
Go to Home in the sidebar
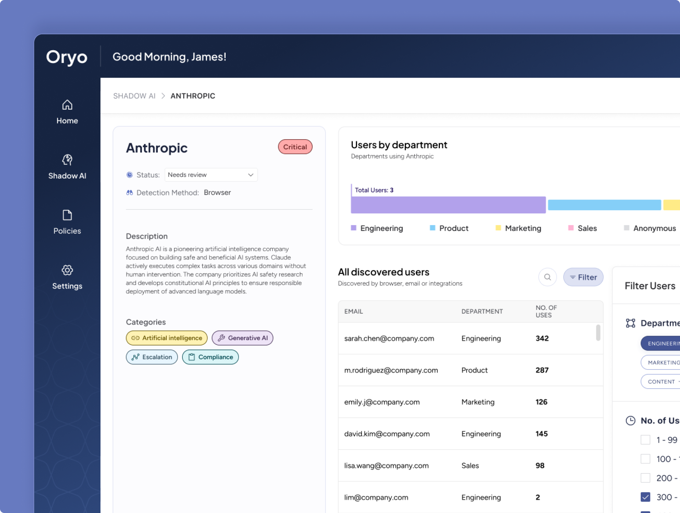[x=67, y=112]
